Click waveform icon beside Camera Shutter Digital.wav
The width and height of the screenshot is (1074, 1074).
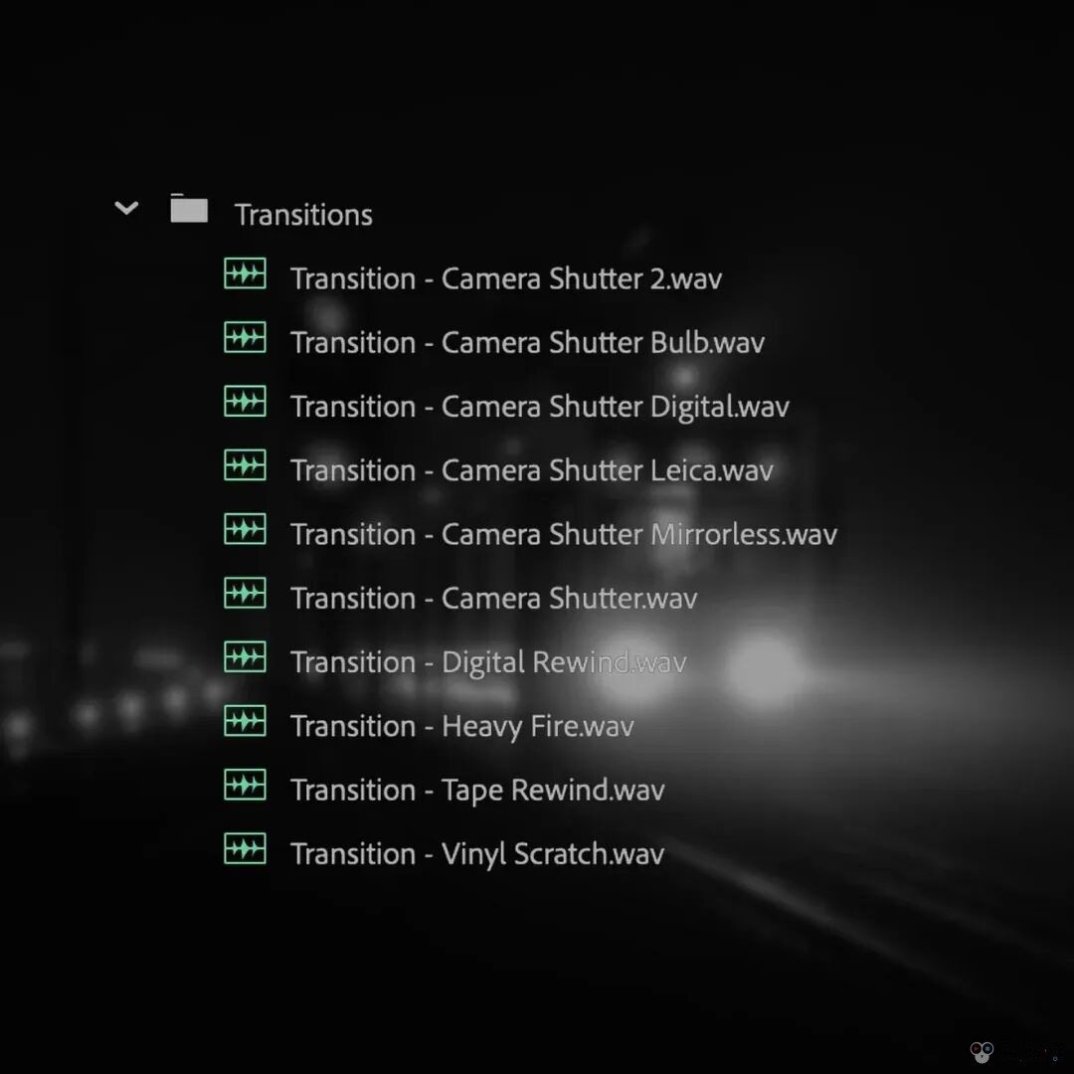click(x=245, y=402)
